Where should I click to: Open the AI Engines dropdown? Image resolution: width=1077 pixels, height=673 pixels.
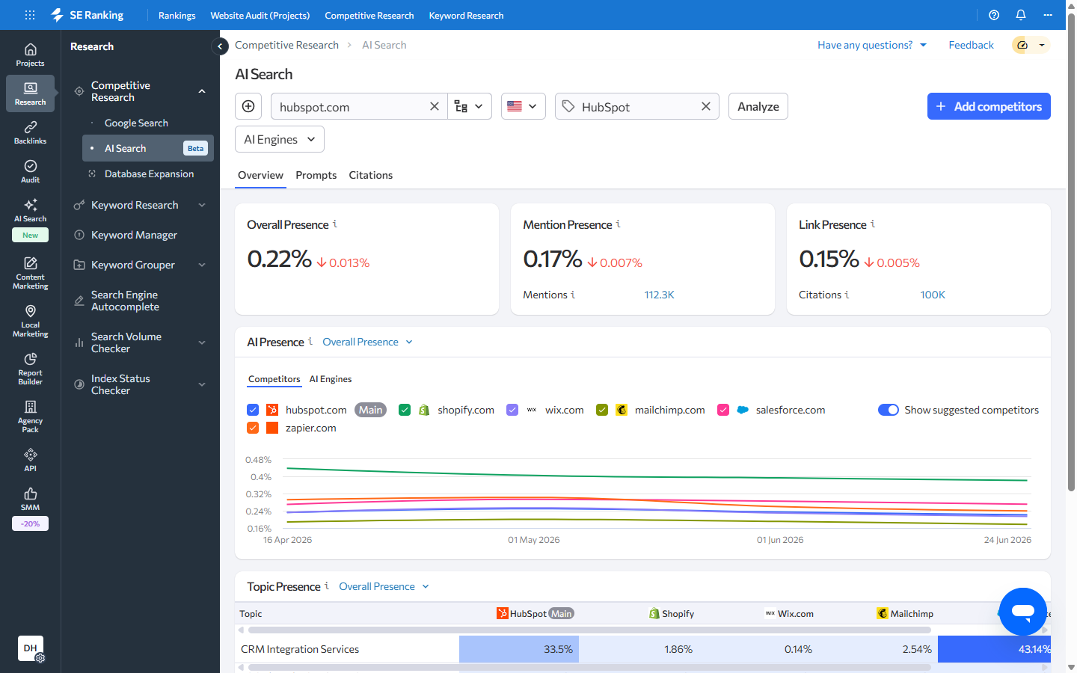point(280,139)
